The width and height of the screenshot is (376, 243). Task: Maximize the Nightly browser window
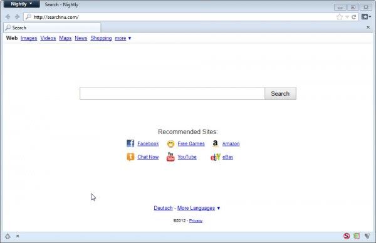point(353,7)
